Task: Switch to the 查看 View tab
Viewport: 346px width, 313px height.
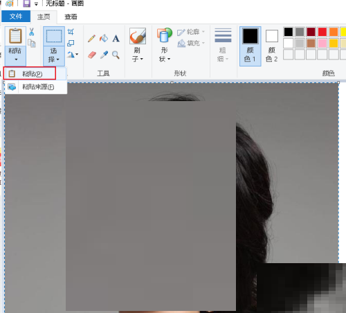Action: tap(71, 17)
